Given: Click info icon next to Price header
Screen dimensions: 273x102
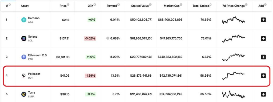Looking at the screenshot, I should tap(68, 5).
